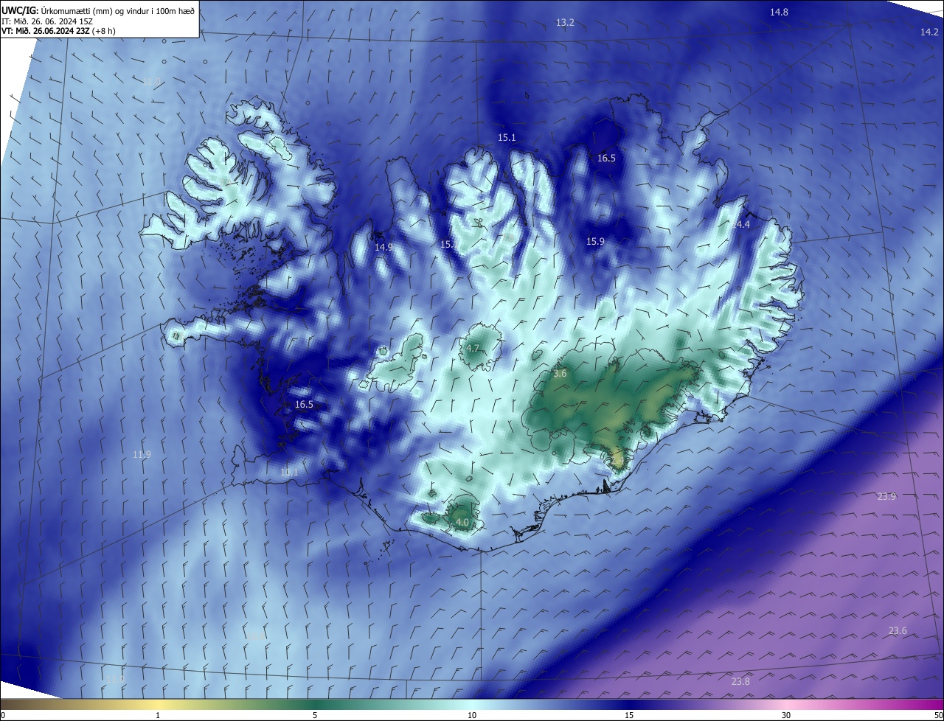Click the colour scale tick labelled 1

(158, 715)
